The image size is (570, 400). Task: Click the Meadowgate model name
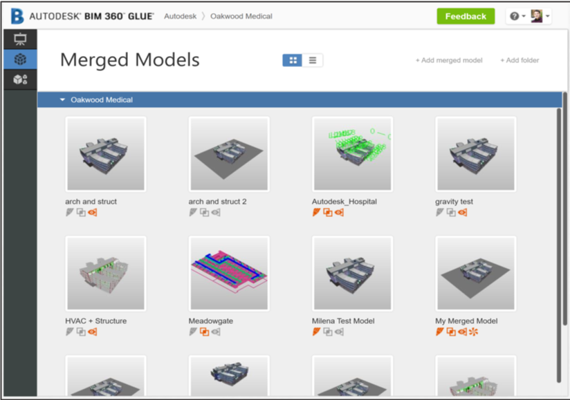tap(211, 321)
